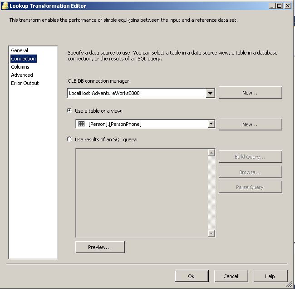Click the equi-joins description text
This screenshot has width=295, height=289.
coord(123,20)
